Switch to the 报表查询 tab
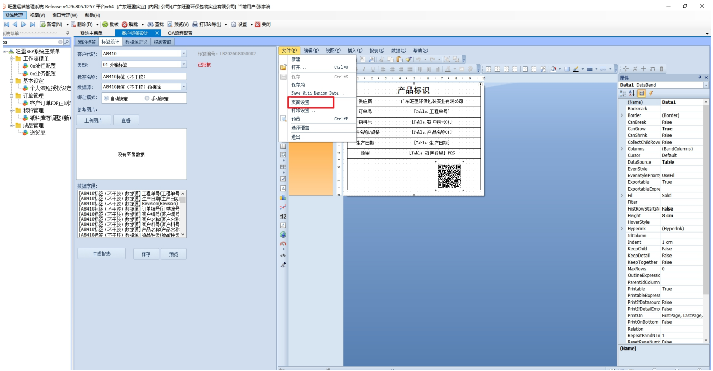Screen dimensions: 713x371 pyautogui.click(x=163, y=42)
